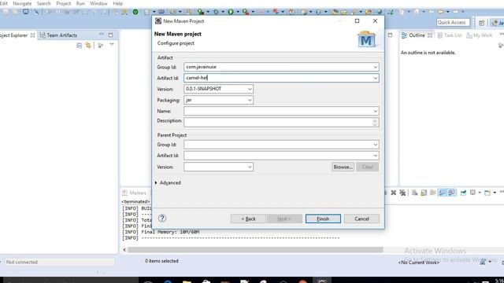Open the Window menu

coord(98,3)
